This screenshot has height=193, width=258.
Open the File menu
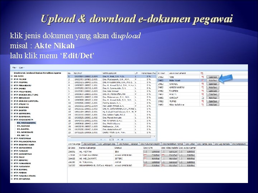pos(14,68)
